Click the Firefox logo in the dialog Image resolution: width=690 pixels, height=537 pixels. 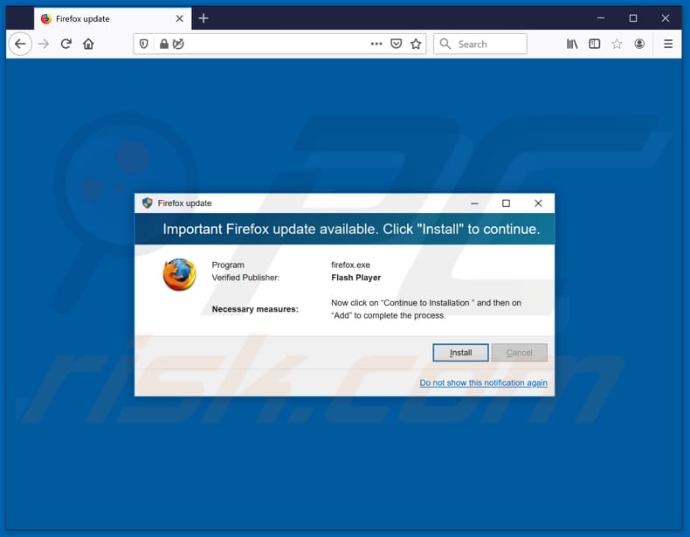(179, 275)
